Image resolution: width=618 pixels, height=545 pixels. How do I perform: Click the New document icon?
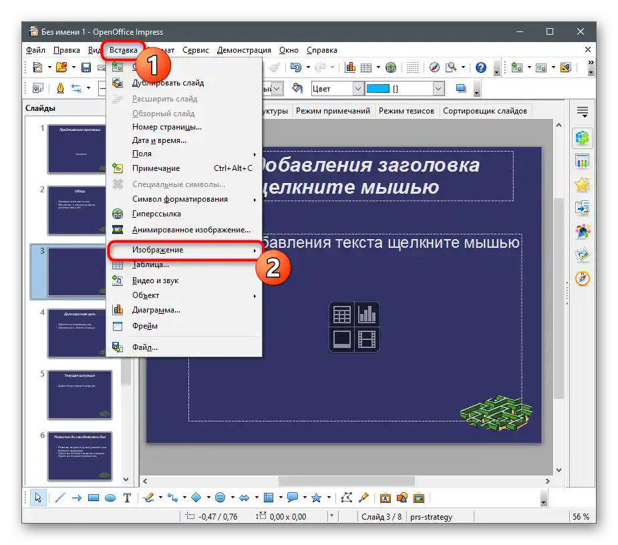tap(37, 67)
